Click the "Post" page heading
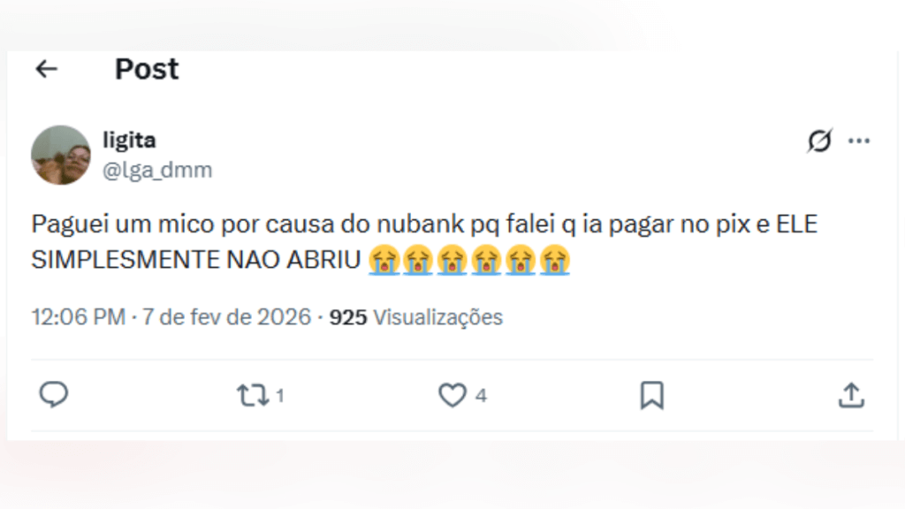Screen dimensions: 905x509 pyautogui.click(x=147, y=69)
